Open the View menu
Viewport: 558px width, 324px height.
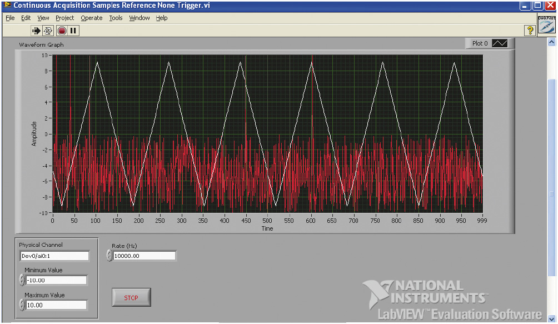[x=43, y=18]
